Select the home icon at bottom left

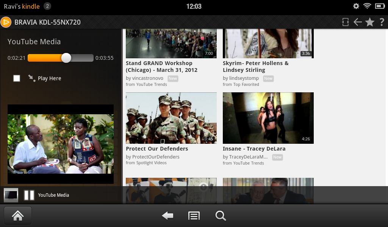pos(17,215)
